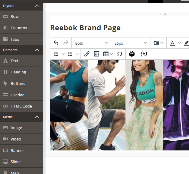Click the Image picture icon in sidebar

[5, 127]
